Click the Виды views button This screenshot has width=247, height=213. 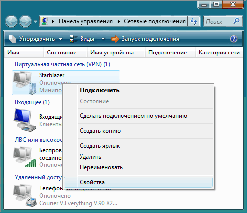click(82, 39)
